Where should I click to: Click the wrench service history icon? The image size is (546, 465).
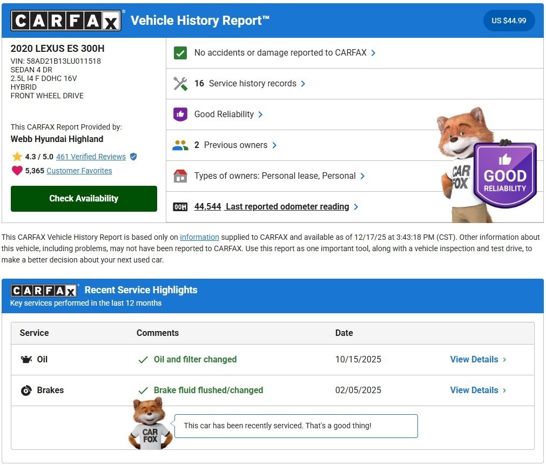(x=180, y=84)
